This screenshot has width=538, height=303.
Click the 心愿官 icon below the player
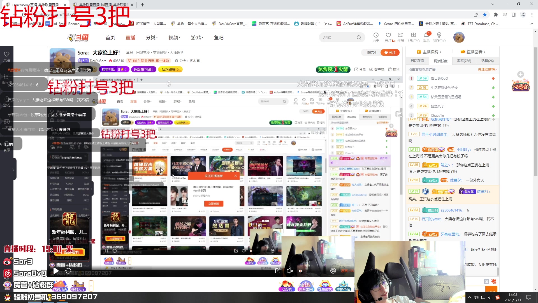[x=287, y=286]
